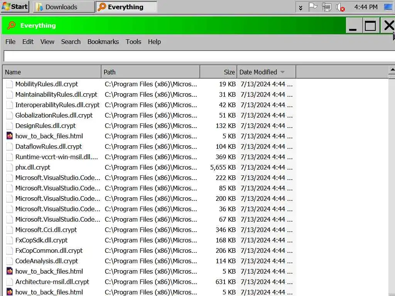Click the Everything search input field
Viewport: 395px width, 296px height.
[x=199, y=56]
